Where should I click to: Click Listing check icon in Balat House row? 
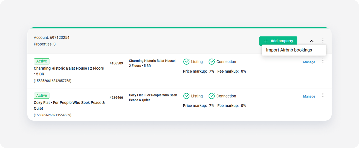(x=186, y=62)
